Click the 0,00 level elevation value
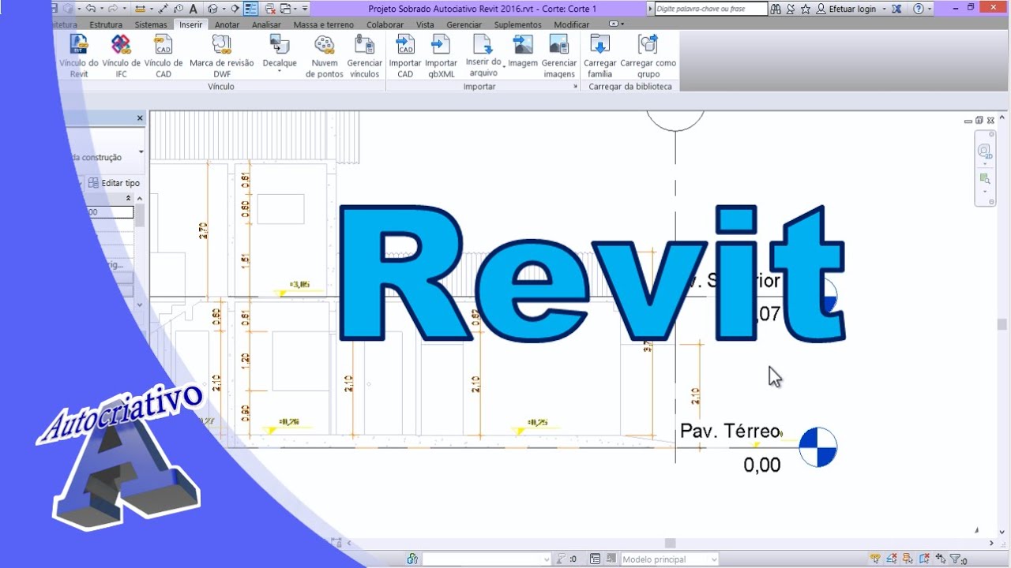This screenshot has height=568, width=1011. [762, 465]
